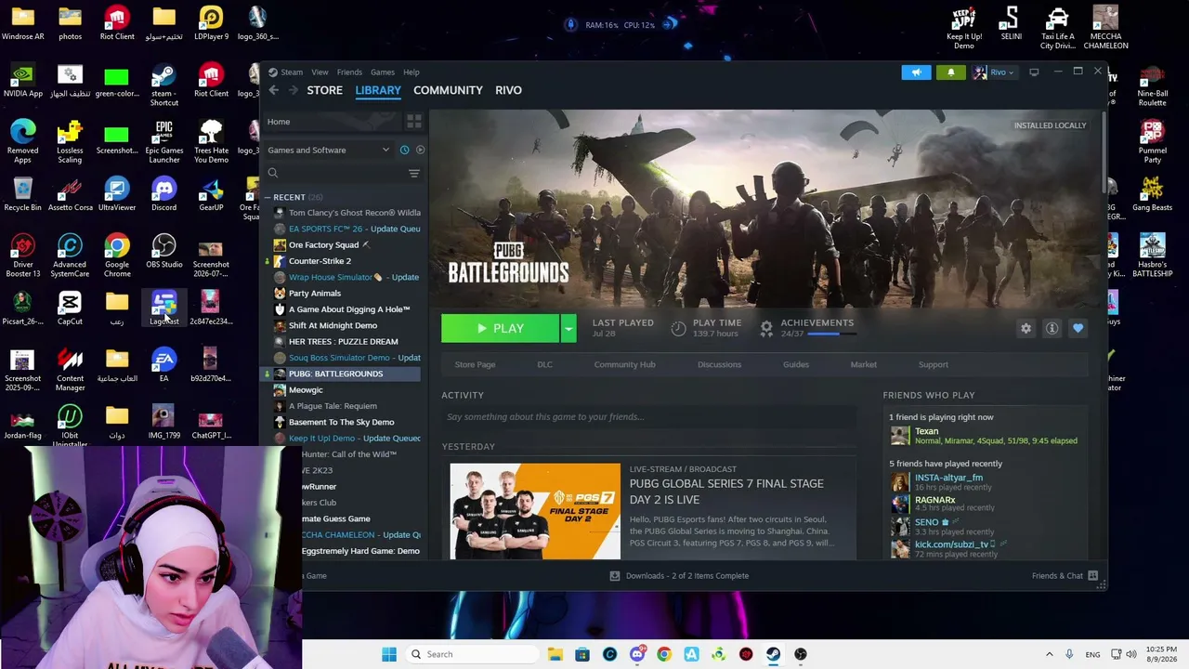The image size is (1189, 669).
Task: Select Ore Factory Squad in library
Action: 323,245
